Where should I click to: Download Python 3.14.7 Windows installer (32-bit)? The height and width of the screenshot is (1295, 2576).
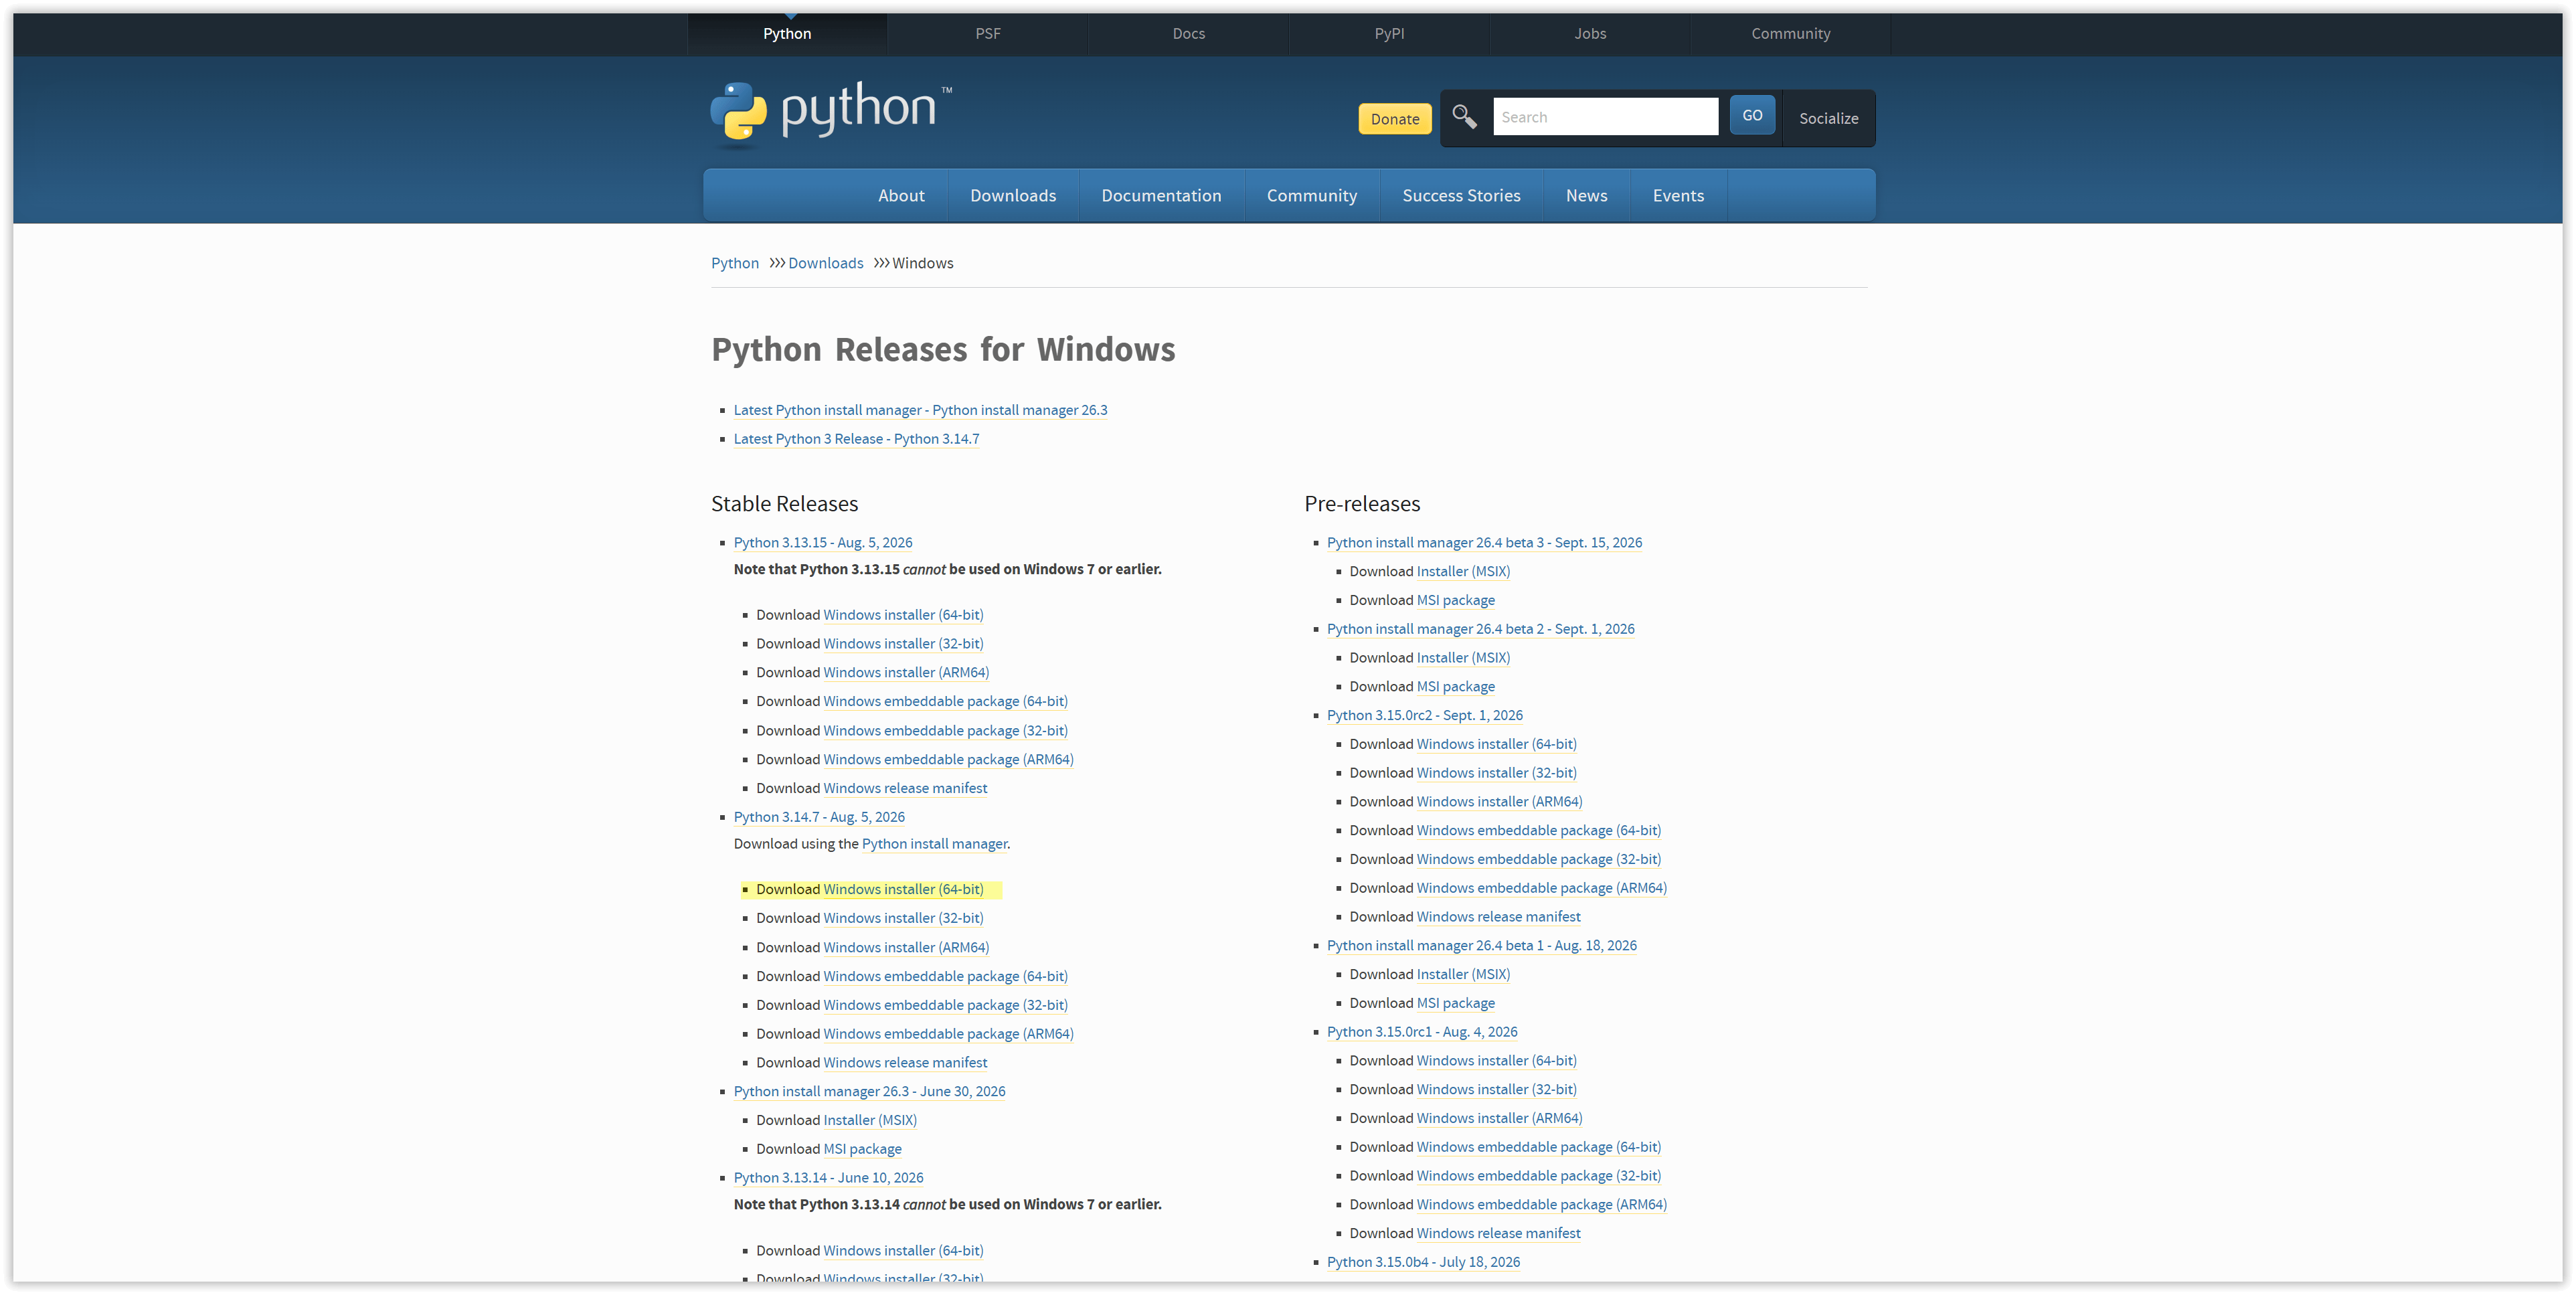point(903,918)
